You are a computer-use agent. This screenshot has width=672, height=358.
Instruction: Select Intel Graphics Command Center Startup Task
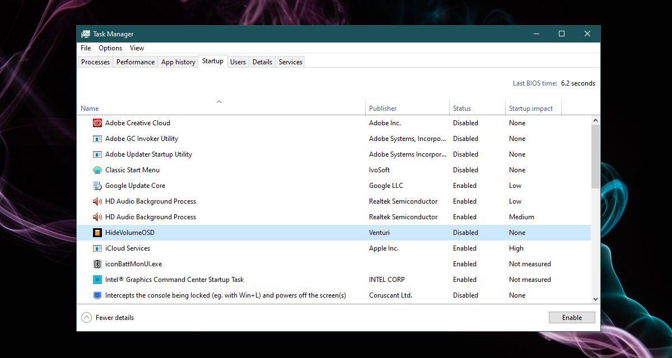[x=175, y=280]
